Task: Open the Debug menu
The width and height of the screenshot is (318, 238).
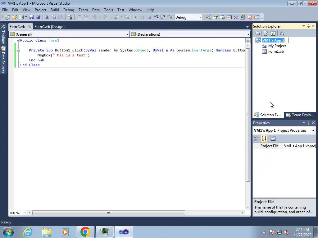Action: coord(69,10)
